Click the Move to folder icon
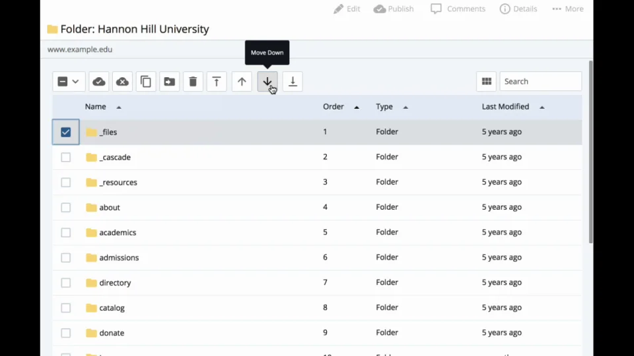 pos(170,82)
